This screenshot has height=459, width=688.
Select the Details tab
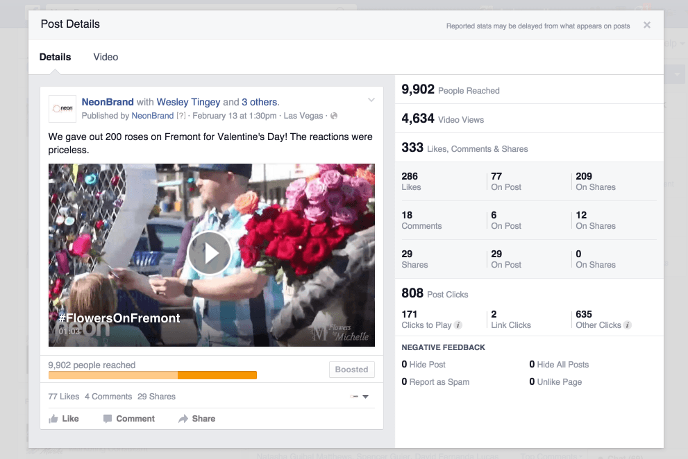(55, 57)
